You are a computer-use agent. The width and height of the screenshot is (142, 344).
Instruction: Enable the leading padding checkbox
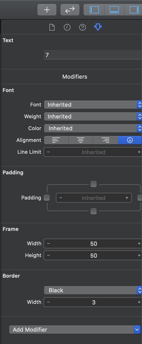[x=47, y=198]
